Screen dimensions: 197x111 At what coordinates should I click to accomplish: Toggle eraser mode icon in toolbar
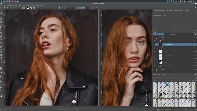pos(57,8)
